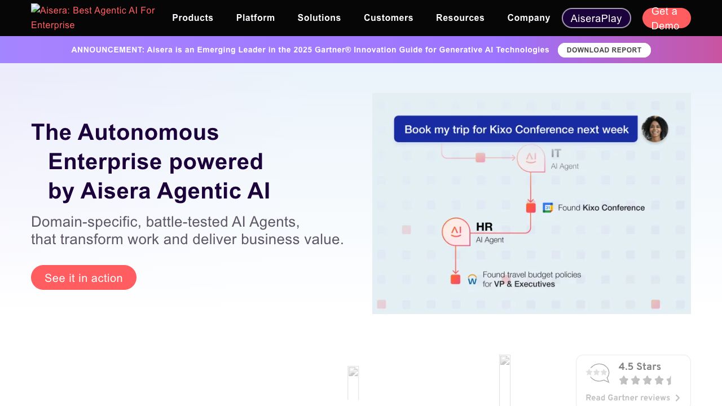The image size is (722, 406).
Task: Click the IT AI Agent smiley icon
Action: pos(531,158)
